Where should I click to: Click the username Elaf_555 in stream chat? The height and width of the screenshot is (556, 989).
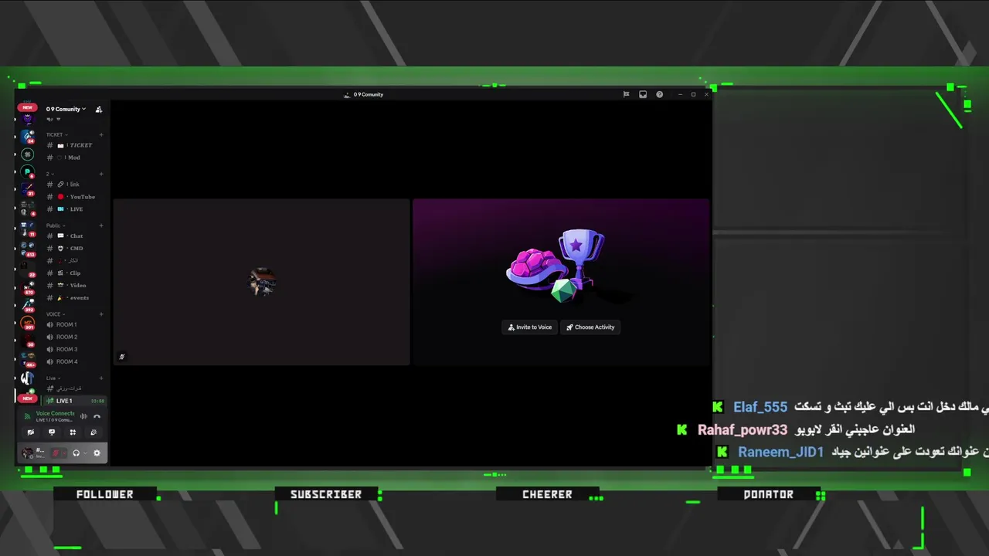pyautogui.click(x=760, y=407)
